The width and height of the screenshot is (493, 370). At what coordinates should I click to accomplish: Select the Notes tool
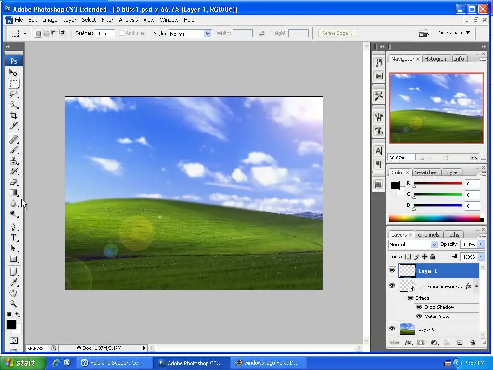tap(13, 272)
